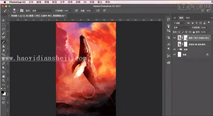
Task: Open layer fill 100% dropdown arrow
Action: click(x=208, y=32)
